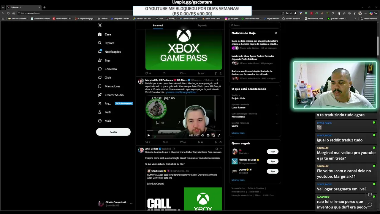
Task: Open the Copilot Chat button
Action: click(373, 13)
